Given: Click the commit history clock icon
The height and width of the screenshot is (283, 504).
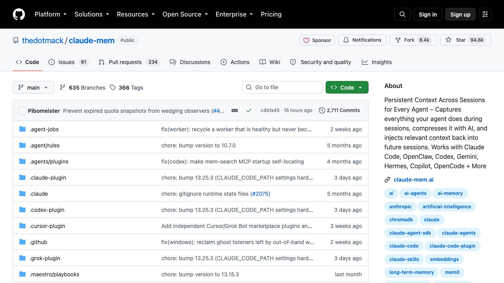Looking at the screenshot, I should coord(322,110).
